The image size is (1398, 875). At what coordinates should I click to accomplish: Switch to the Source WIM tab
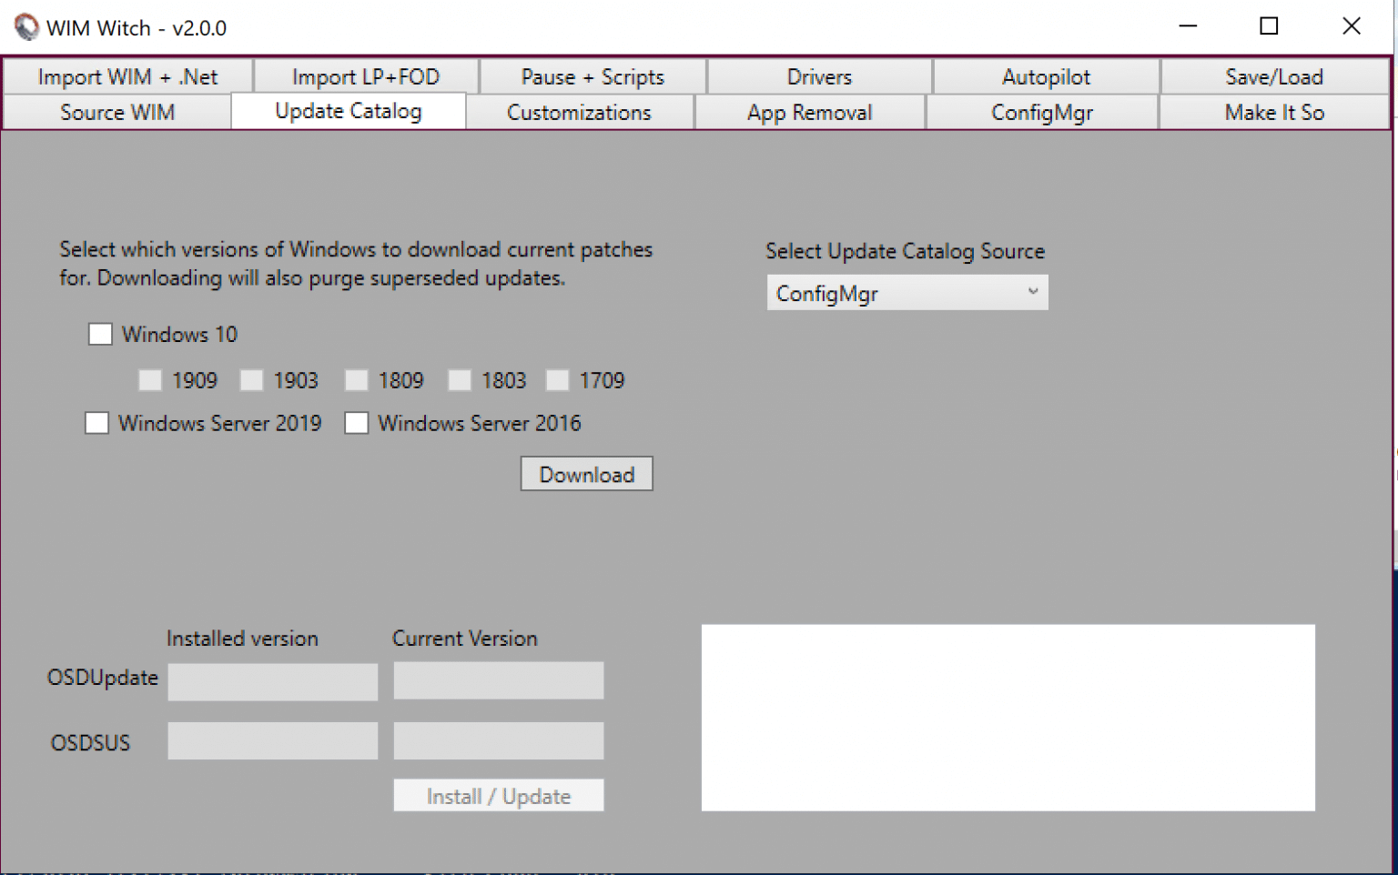[x=117, y=113]
